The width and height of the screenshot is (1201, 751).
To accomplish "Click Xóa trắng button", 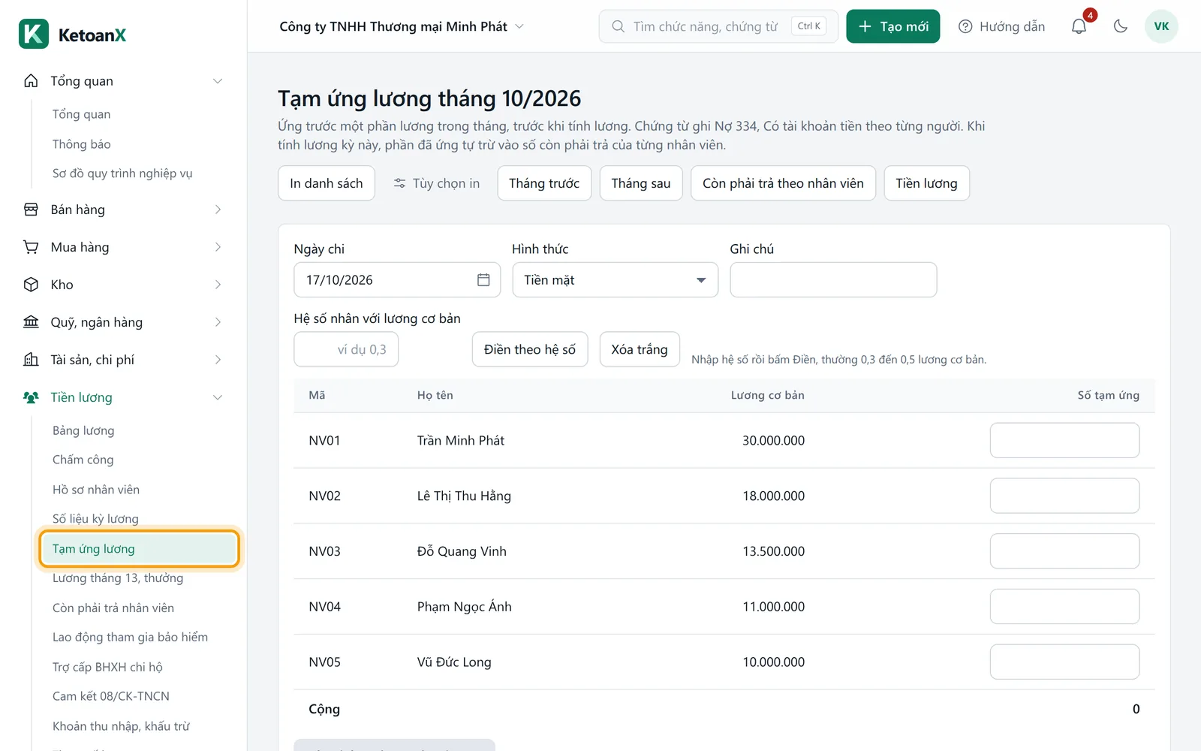I will click(640, 349).
